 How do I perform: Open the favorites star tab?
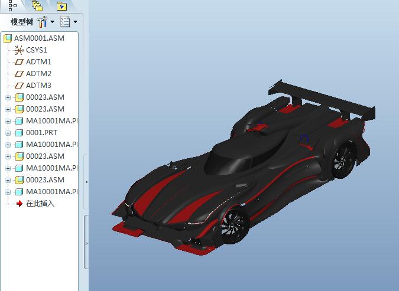point(61,6)
